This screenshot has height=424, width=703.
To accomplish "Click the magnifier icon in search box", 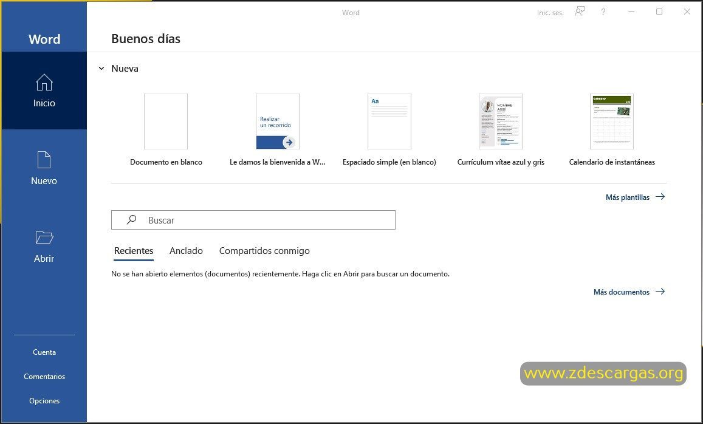I will [131, 220].
